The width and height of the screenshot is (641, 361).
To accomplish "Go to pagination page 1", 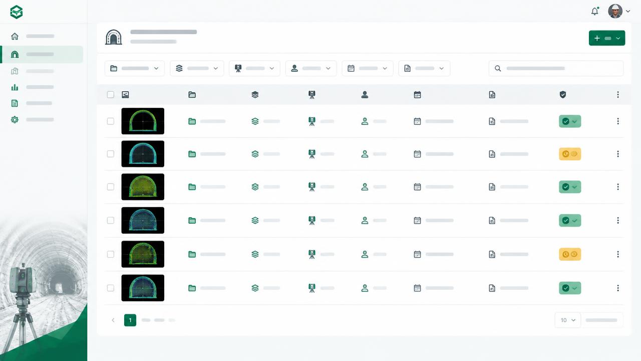I will pos(130,320).
